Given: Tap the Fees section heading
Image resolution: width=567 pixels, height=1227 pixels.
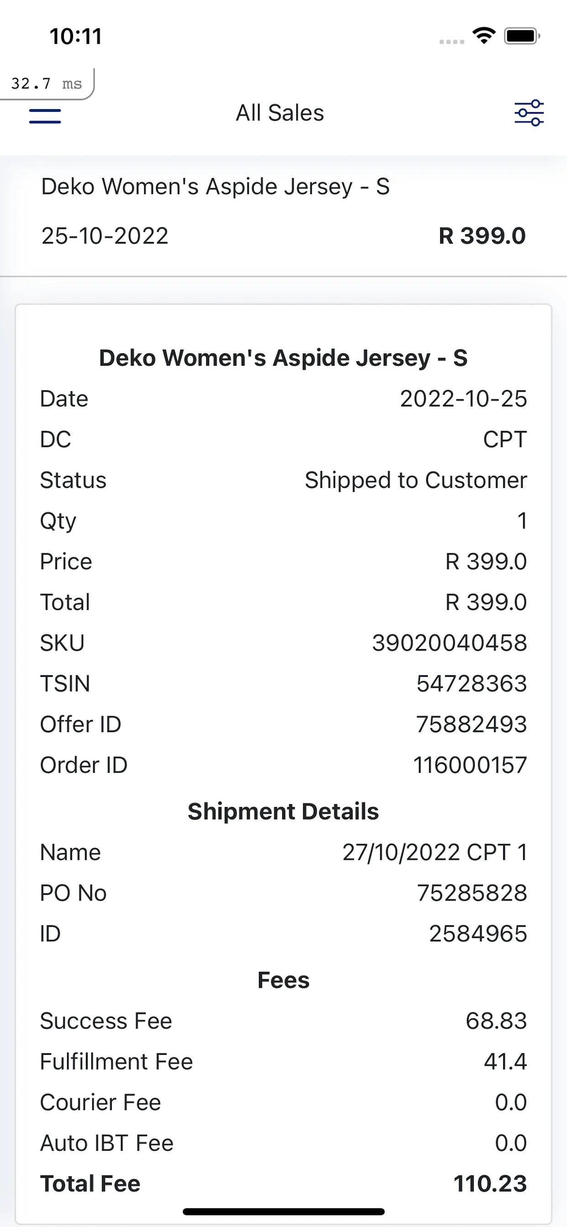Looking at the screenshot, I should [x=283, y=981].
